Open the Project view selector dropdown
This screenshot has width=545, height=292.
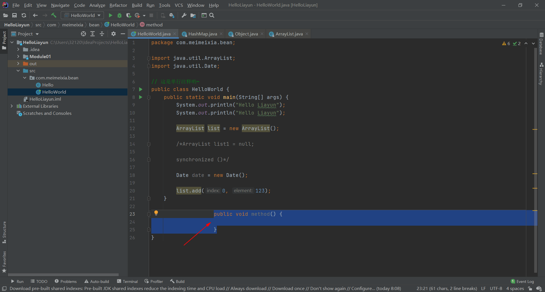(25, 34)
